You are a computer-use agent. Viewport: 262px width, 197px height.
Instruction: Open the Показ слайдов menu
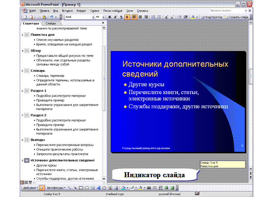112,11
